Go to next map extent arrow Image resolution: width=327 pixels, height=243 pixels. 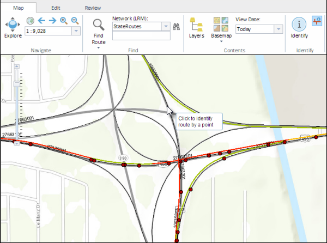pos(52,21)
